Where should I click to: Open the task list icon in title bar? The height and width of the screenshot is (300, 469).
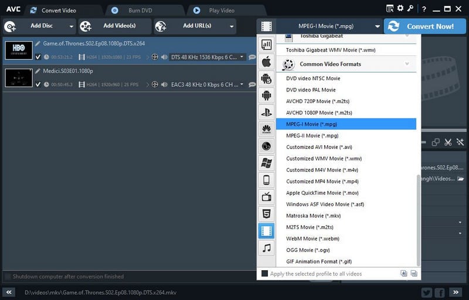(390, 9)
